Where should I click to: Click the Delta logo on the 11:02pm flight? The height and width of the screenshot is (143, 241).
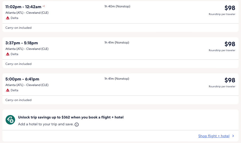point(8,18)
